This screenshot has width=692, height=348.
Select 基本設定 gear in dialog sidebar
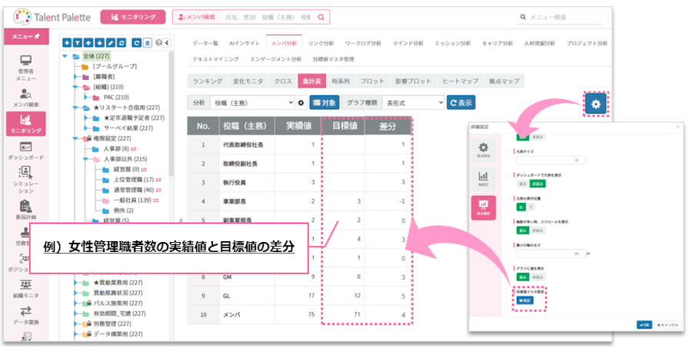(x=484, y=150)
